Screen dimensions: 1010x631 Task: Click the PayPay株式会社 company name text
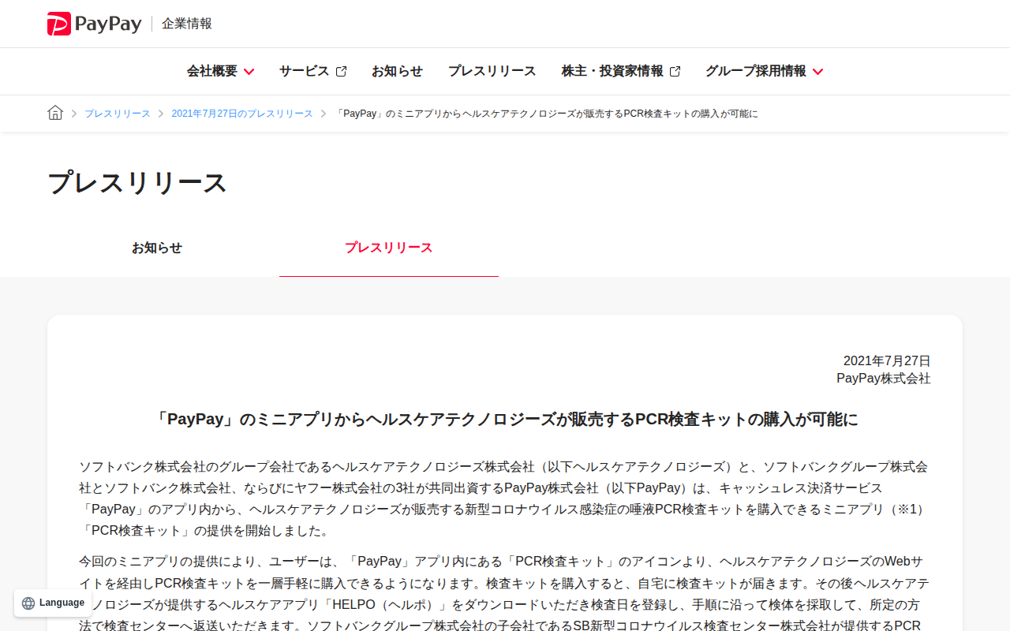point(884,379)
